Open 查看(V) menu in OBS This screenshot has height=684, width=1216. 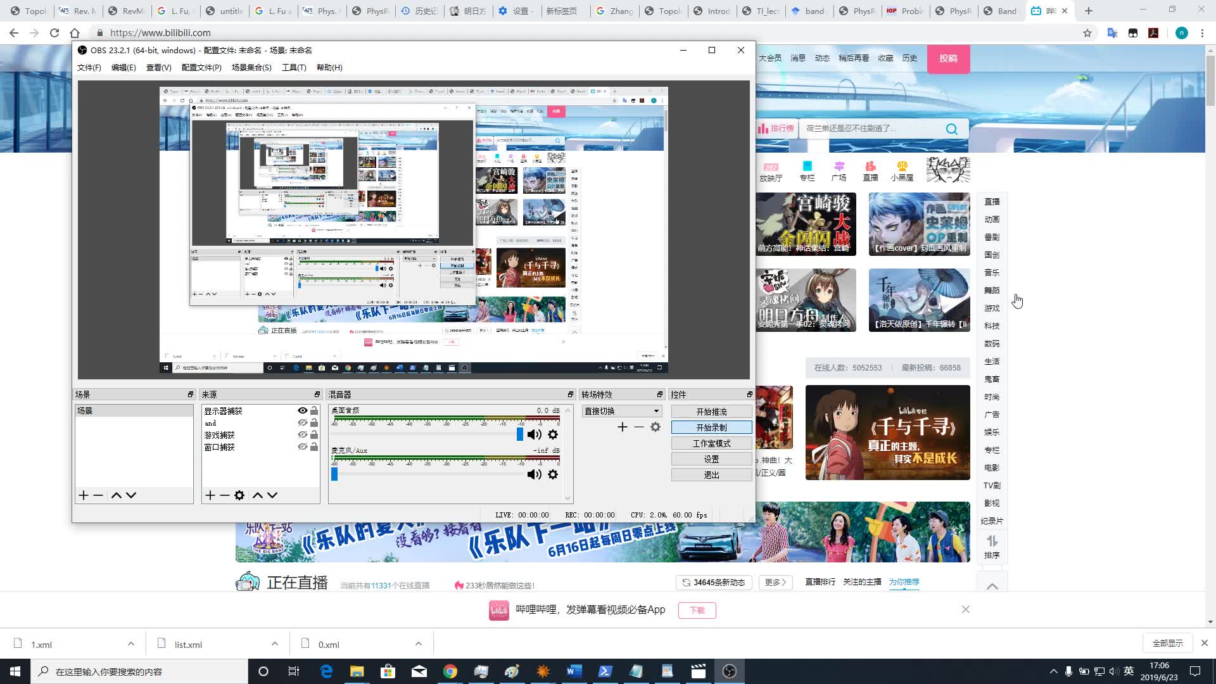click(158, 68)
